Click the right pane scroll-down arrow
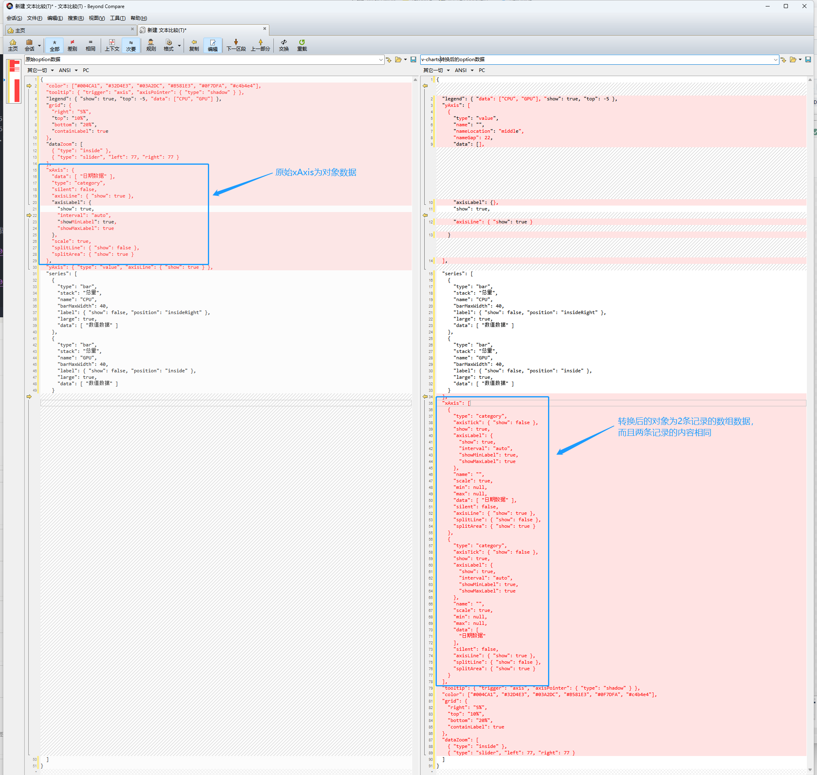This screenshot has height=775, width=817. tap(810, 770)
